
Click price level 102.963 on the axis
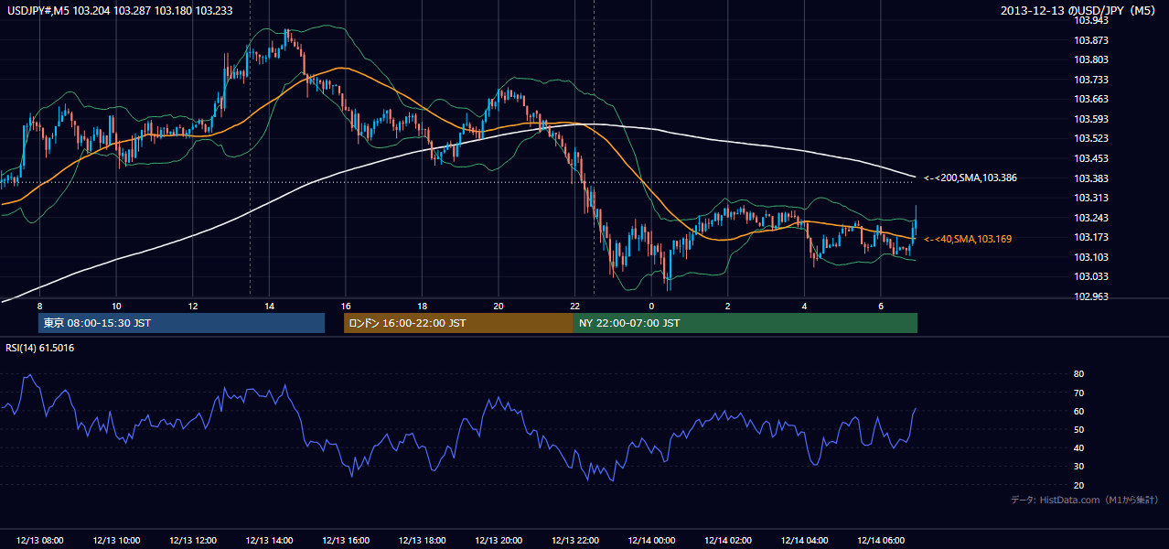pyautogui.click(x=1090, y=296)
